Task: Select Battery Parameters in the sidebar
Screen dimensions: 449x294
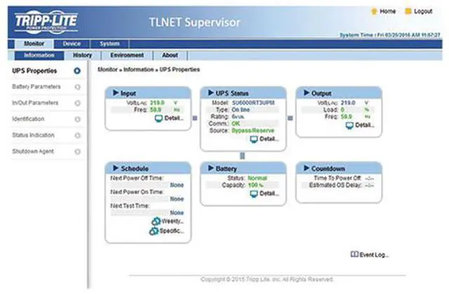Action: (x=36, y=87)
